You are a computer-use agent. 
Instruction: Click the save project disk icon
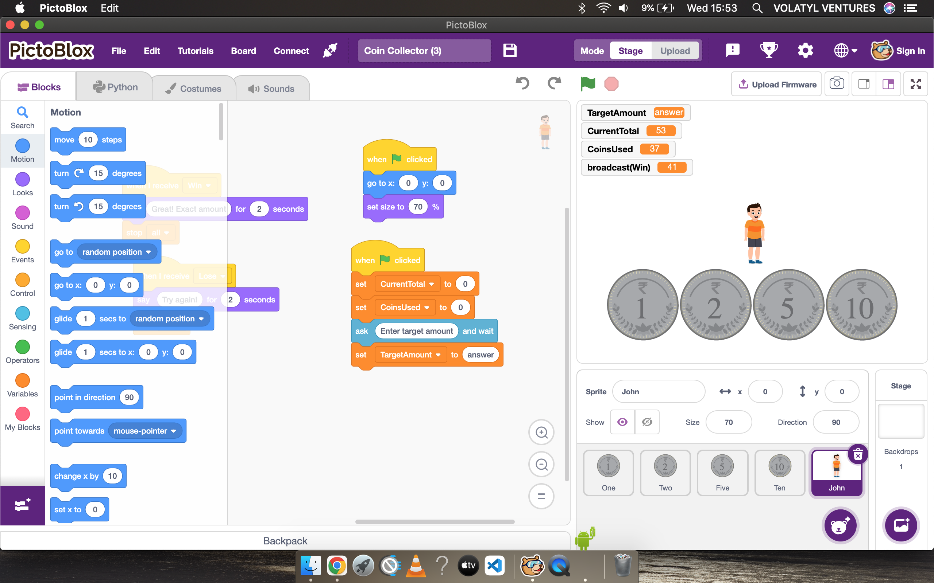tap(510, 51)
